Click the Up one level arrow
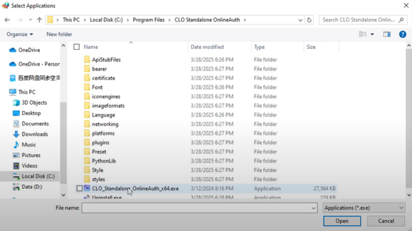Viewport: 412px width, 231px height. [39, 20]
